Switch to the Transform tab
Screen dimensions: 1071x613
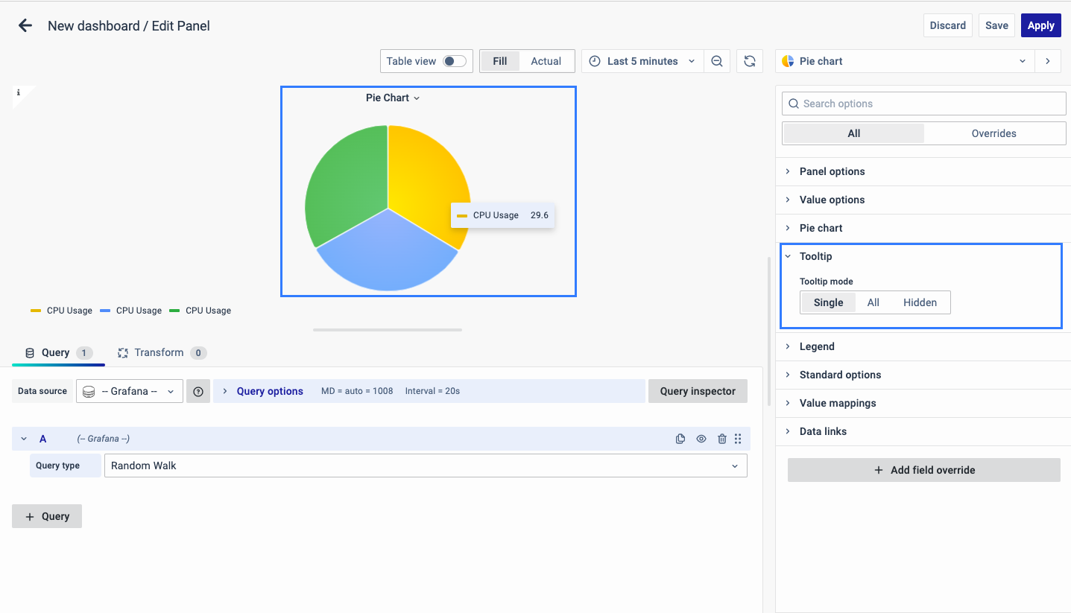tap(159, 353)
